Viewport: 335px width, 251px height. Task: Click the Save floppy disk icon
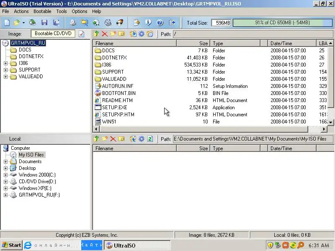tap(44, 23)
